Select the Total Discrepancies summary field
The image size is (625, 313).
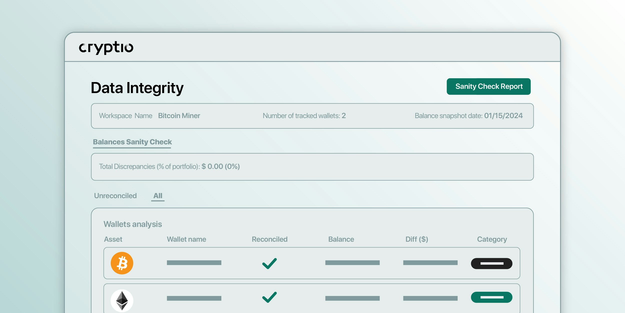click(169, 166)
